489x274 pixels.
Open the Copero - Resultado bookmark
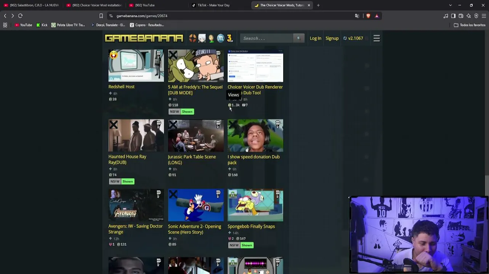[x=147, y=25]
